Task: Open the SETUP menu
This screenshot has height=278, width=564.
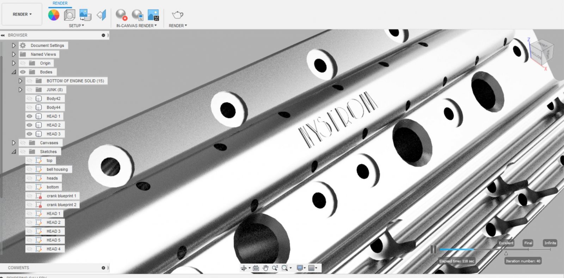Action: tap(76, 26)
